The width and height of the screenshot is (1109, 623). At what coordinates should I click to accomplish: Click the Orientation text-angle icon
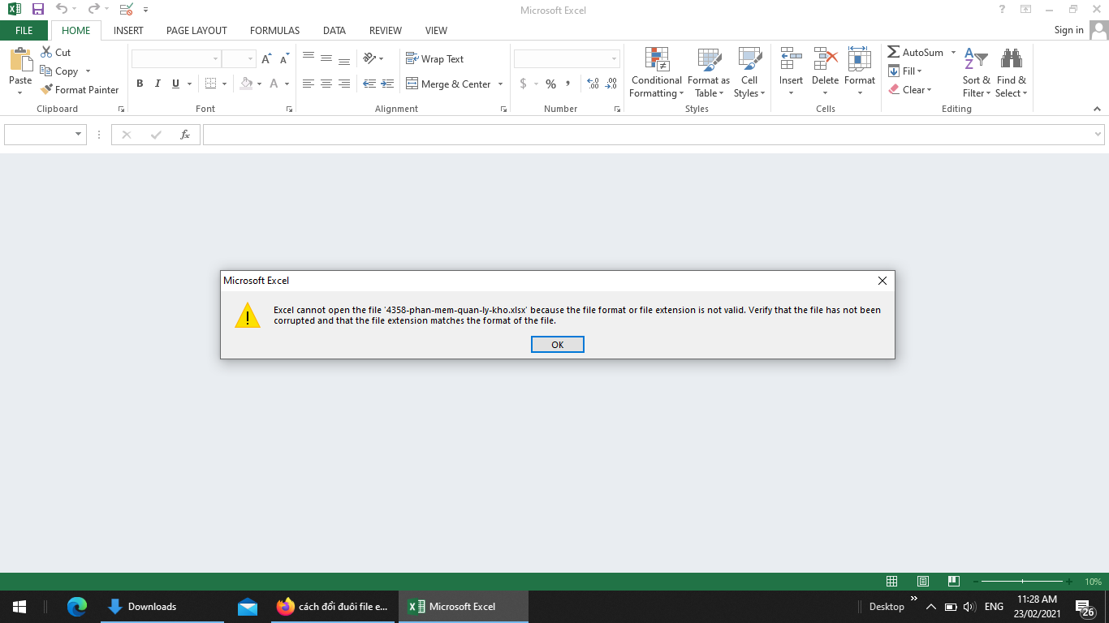tap(369, 58)
